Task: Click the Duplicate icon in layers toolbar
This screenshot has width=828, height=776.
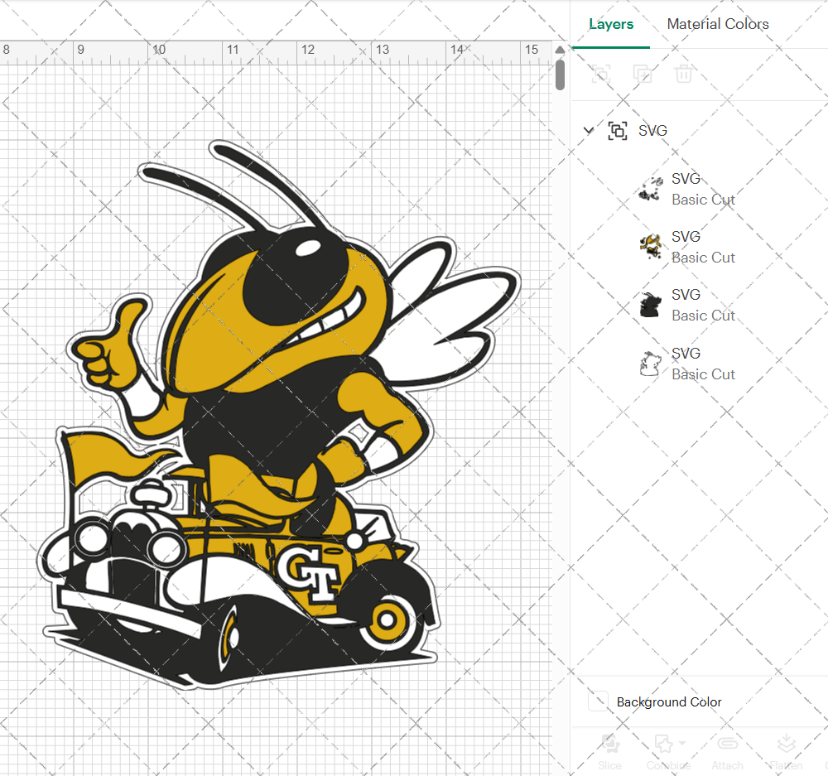Action: click(x=643, y=74)
